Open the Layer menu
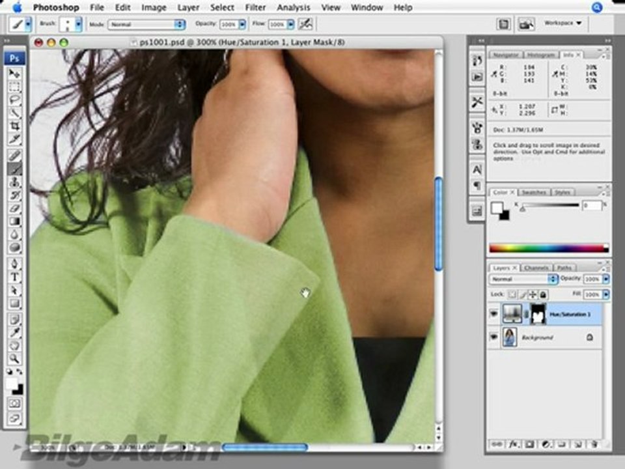Image resolution: width=625 pixels, height=469 pixels. point(188,7)
